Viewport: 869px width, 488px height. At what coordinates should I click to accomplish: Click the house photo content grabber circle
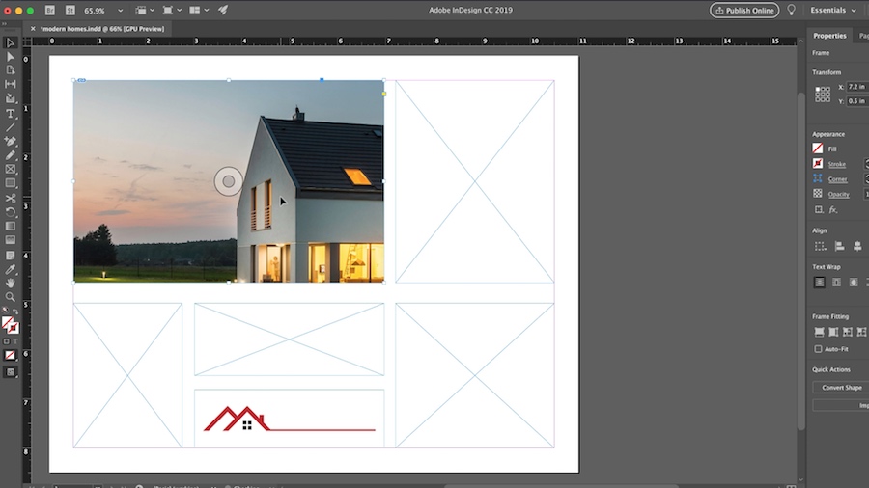point(228,181)
